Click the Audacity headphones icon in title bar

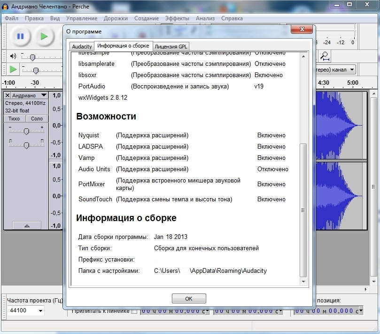[5, 7]
